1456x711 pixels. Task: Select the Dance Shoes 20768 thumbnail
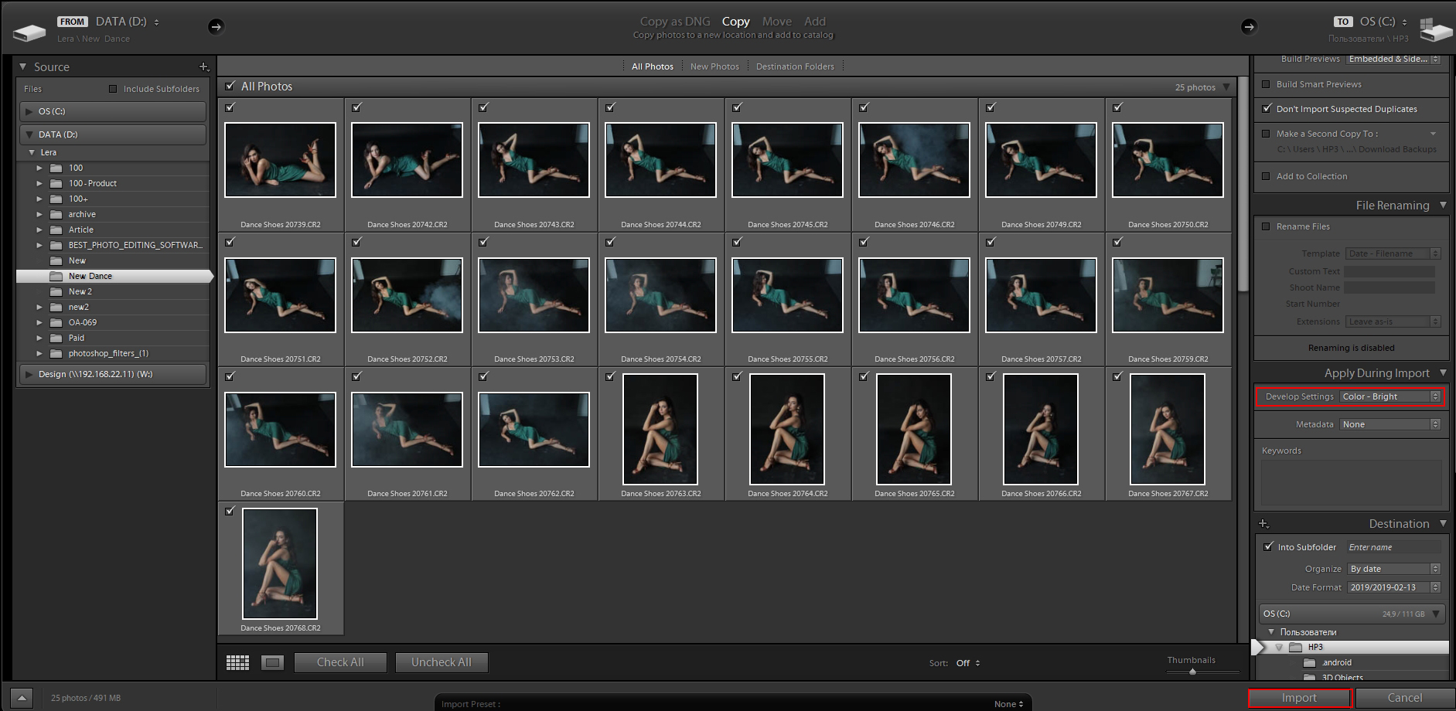[x=280, y=564]
